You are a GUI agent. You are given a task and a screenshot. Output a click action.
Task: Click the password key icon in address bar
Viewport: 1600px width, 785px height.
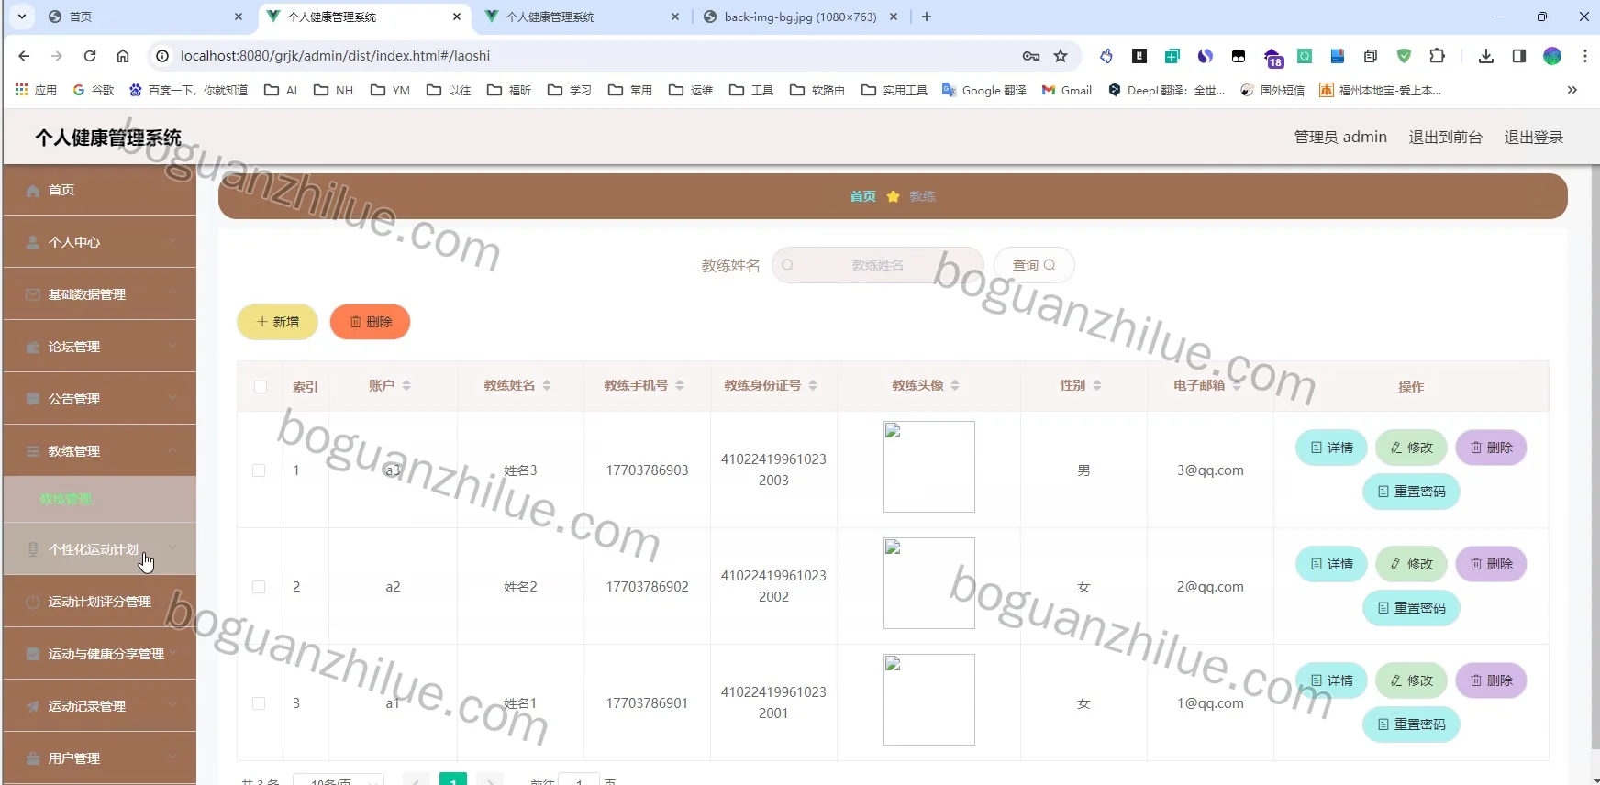point(1031,56)
